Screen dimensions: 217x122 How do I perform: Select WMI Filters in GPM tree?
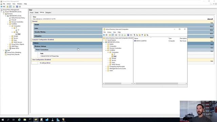(x=15, y=46)
